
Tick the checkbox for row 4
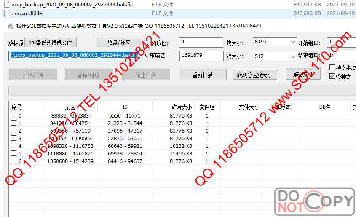[x=13, y=146]
